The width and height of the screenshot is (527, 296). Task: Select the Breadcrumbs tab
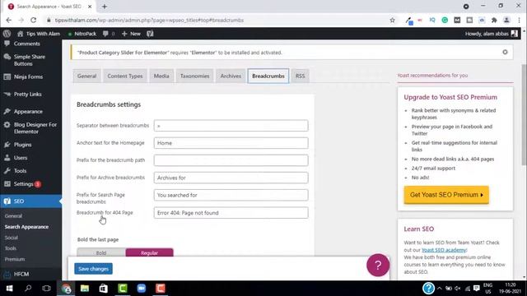(x=268, y=76)
